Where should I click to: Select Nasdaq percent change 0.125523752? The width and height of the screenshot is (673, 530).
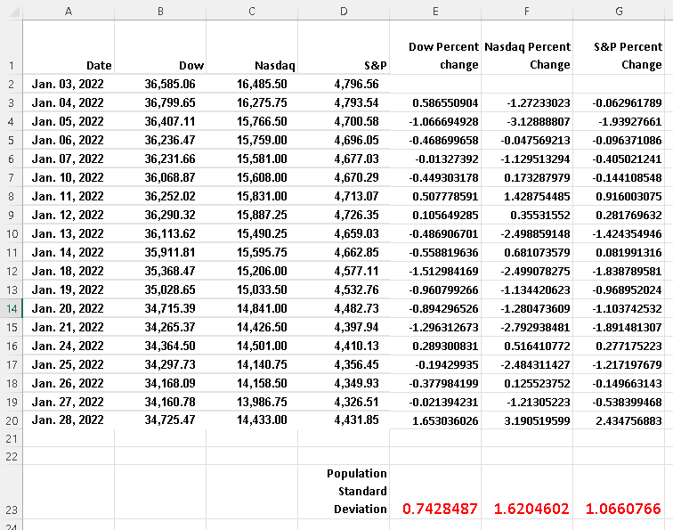coord(527,383)
